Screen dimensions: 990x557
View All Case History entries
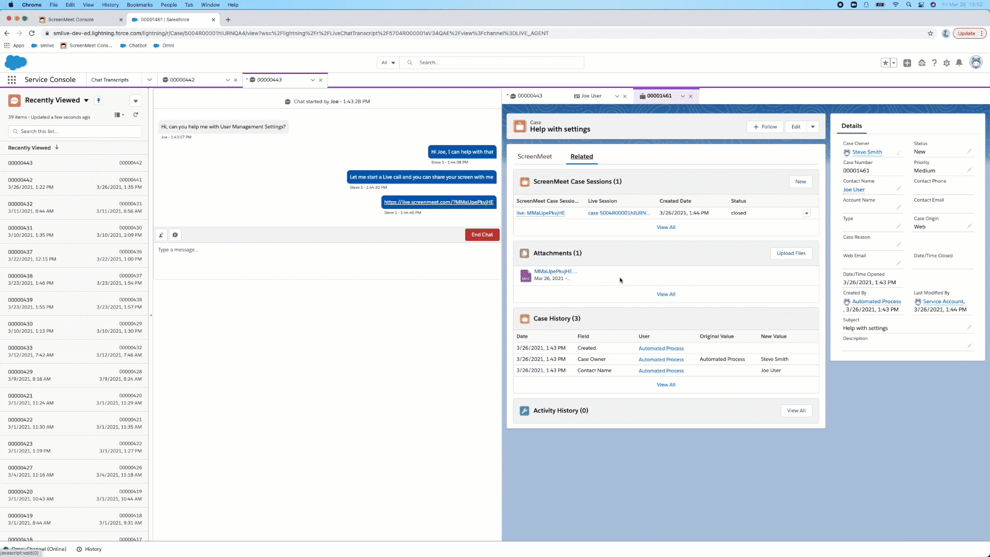(666, 385)
